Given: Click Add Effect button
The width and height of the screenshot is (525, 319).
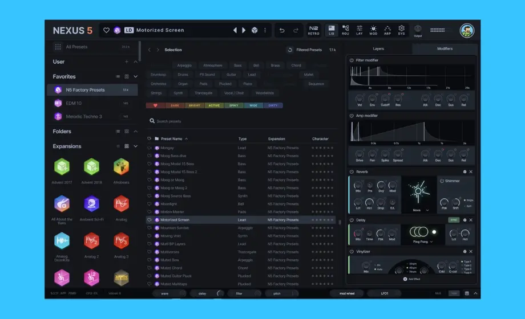Looking at the screenshot, I should [x=411, y=279].
